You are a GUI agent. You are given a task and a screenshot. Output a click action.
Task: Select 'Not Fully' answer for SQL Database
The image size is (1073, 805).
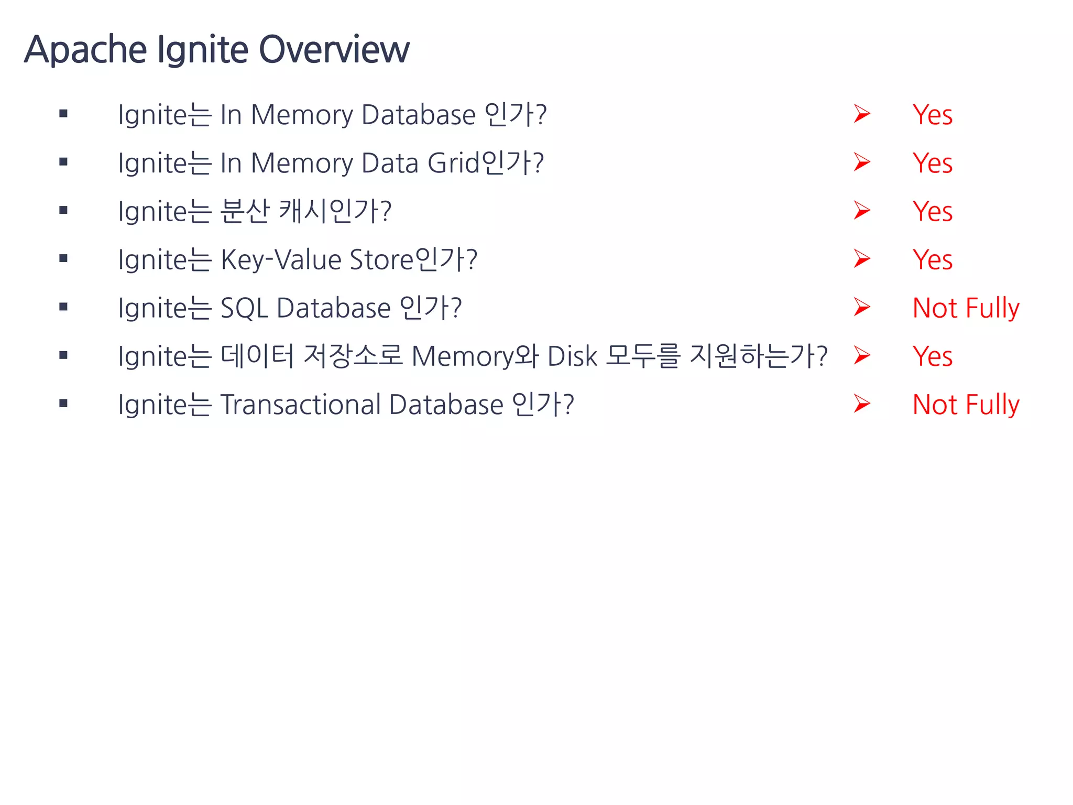pos(966,308)
